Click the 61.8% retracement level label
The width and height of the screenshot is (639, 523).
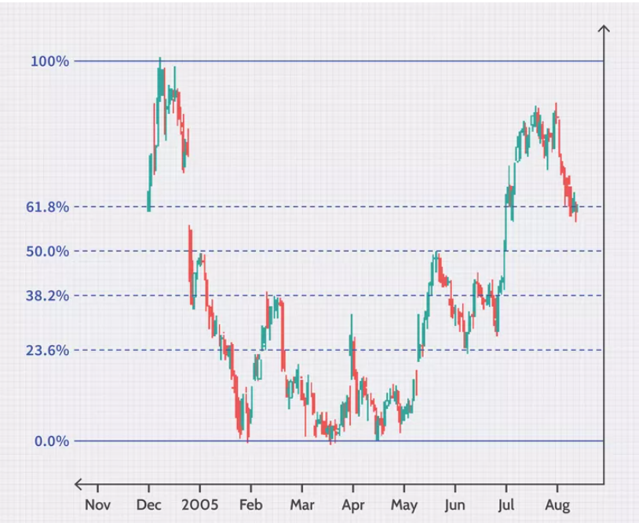point(47,207)
